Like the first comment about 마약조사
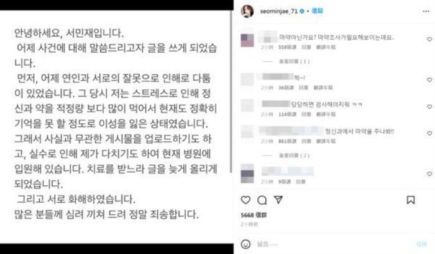Screen dimensions: 435x254 (429, 39)
